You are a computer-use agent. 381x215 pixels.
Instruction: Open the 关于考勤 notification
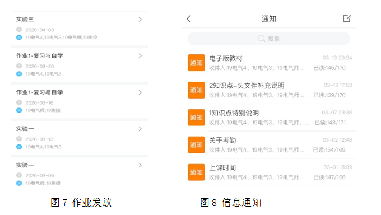click(222, 141)
